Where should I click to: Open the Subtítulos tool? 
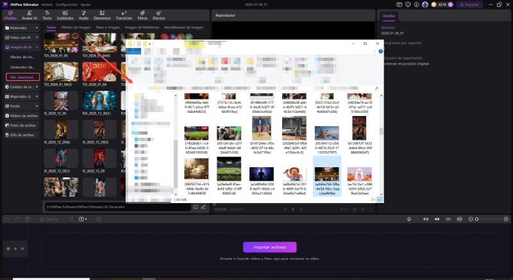click(65, 15)
